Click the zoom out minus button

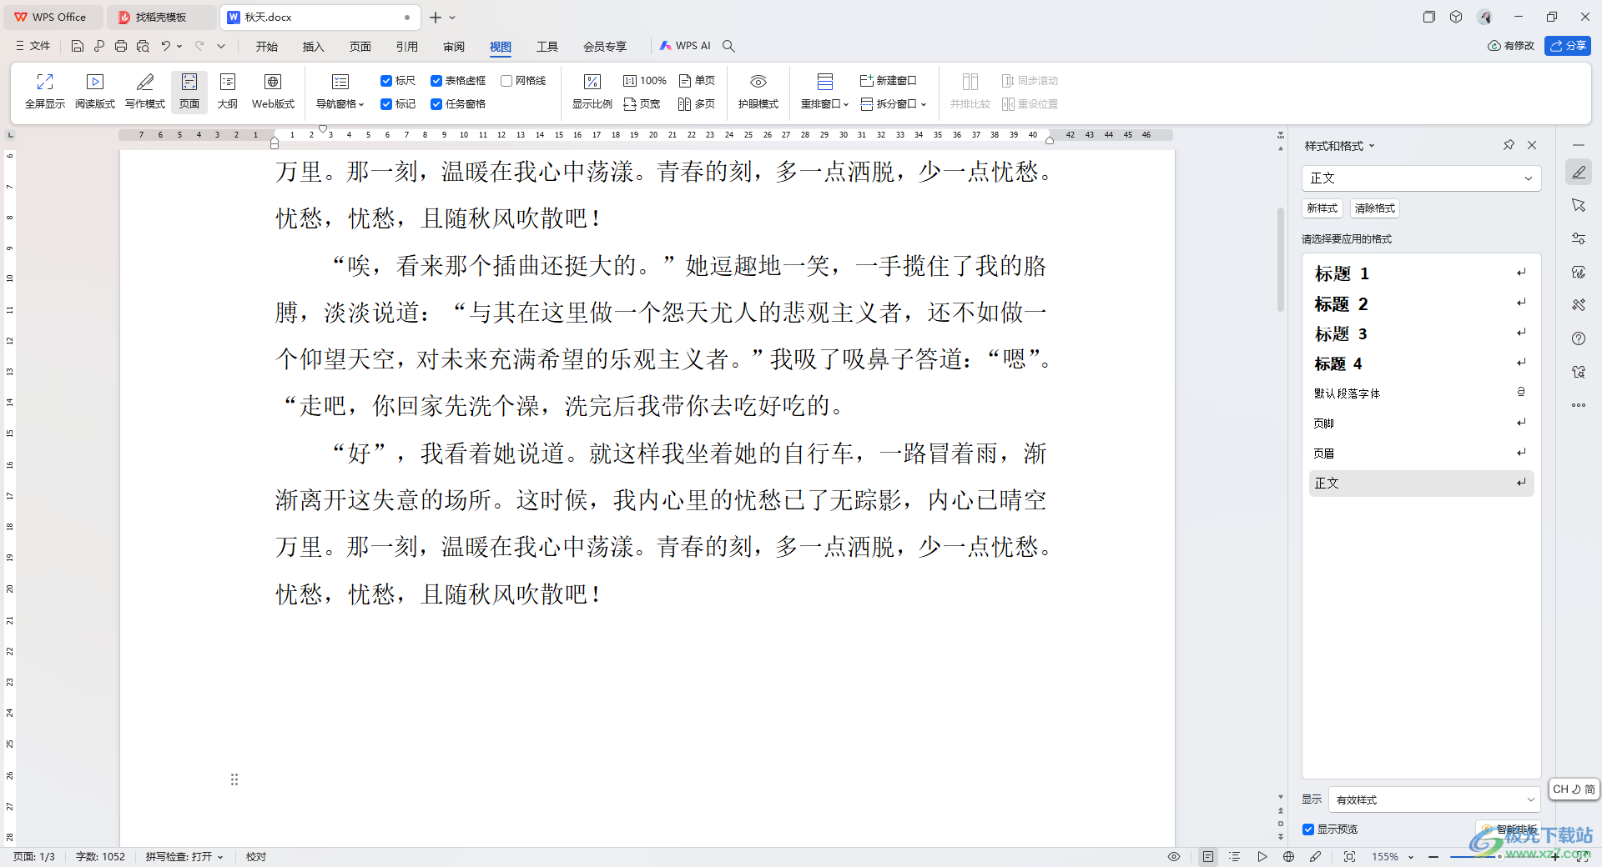pos(1433,857)
